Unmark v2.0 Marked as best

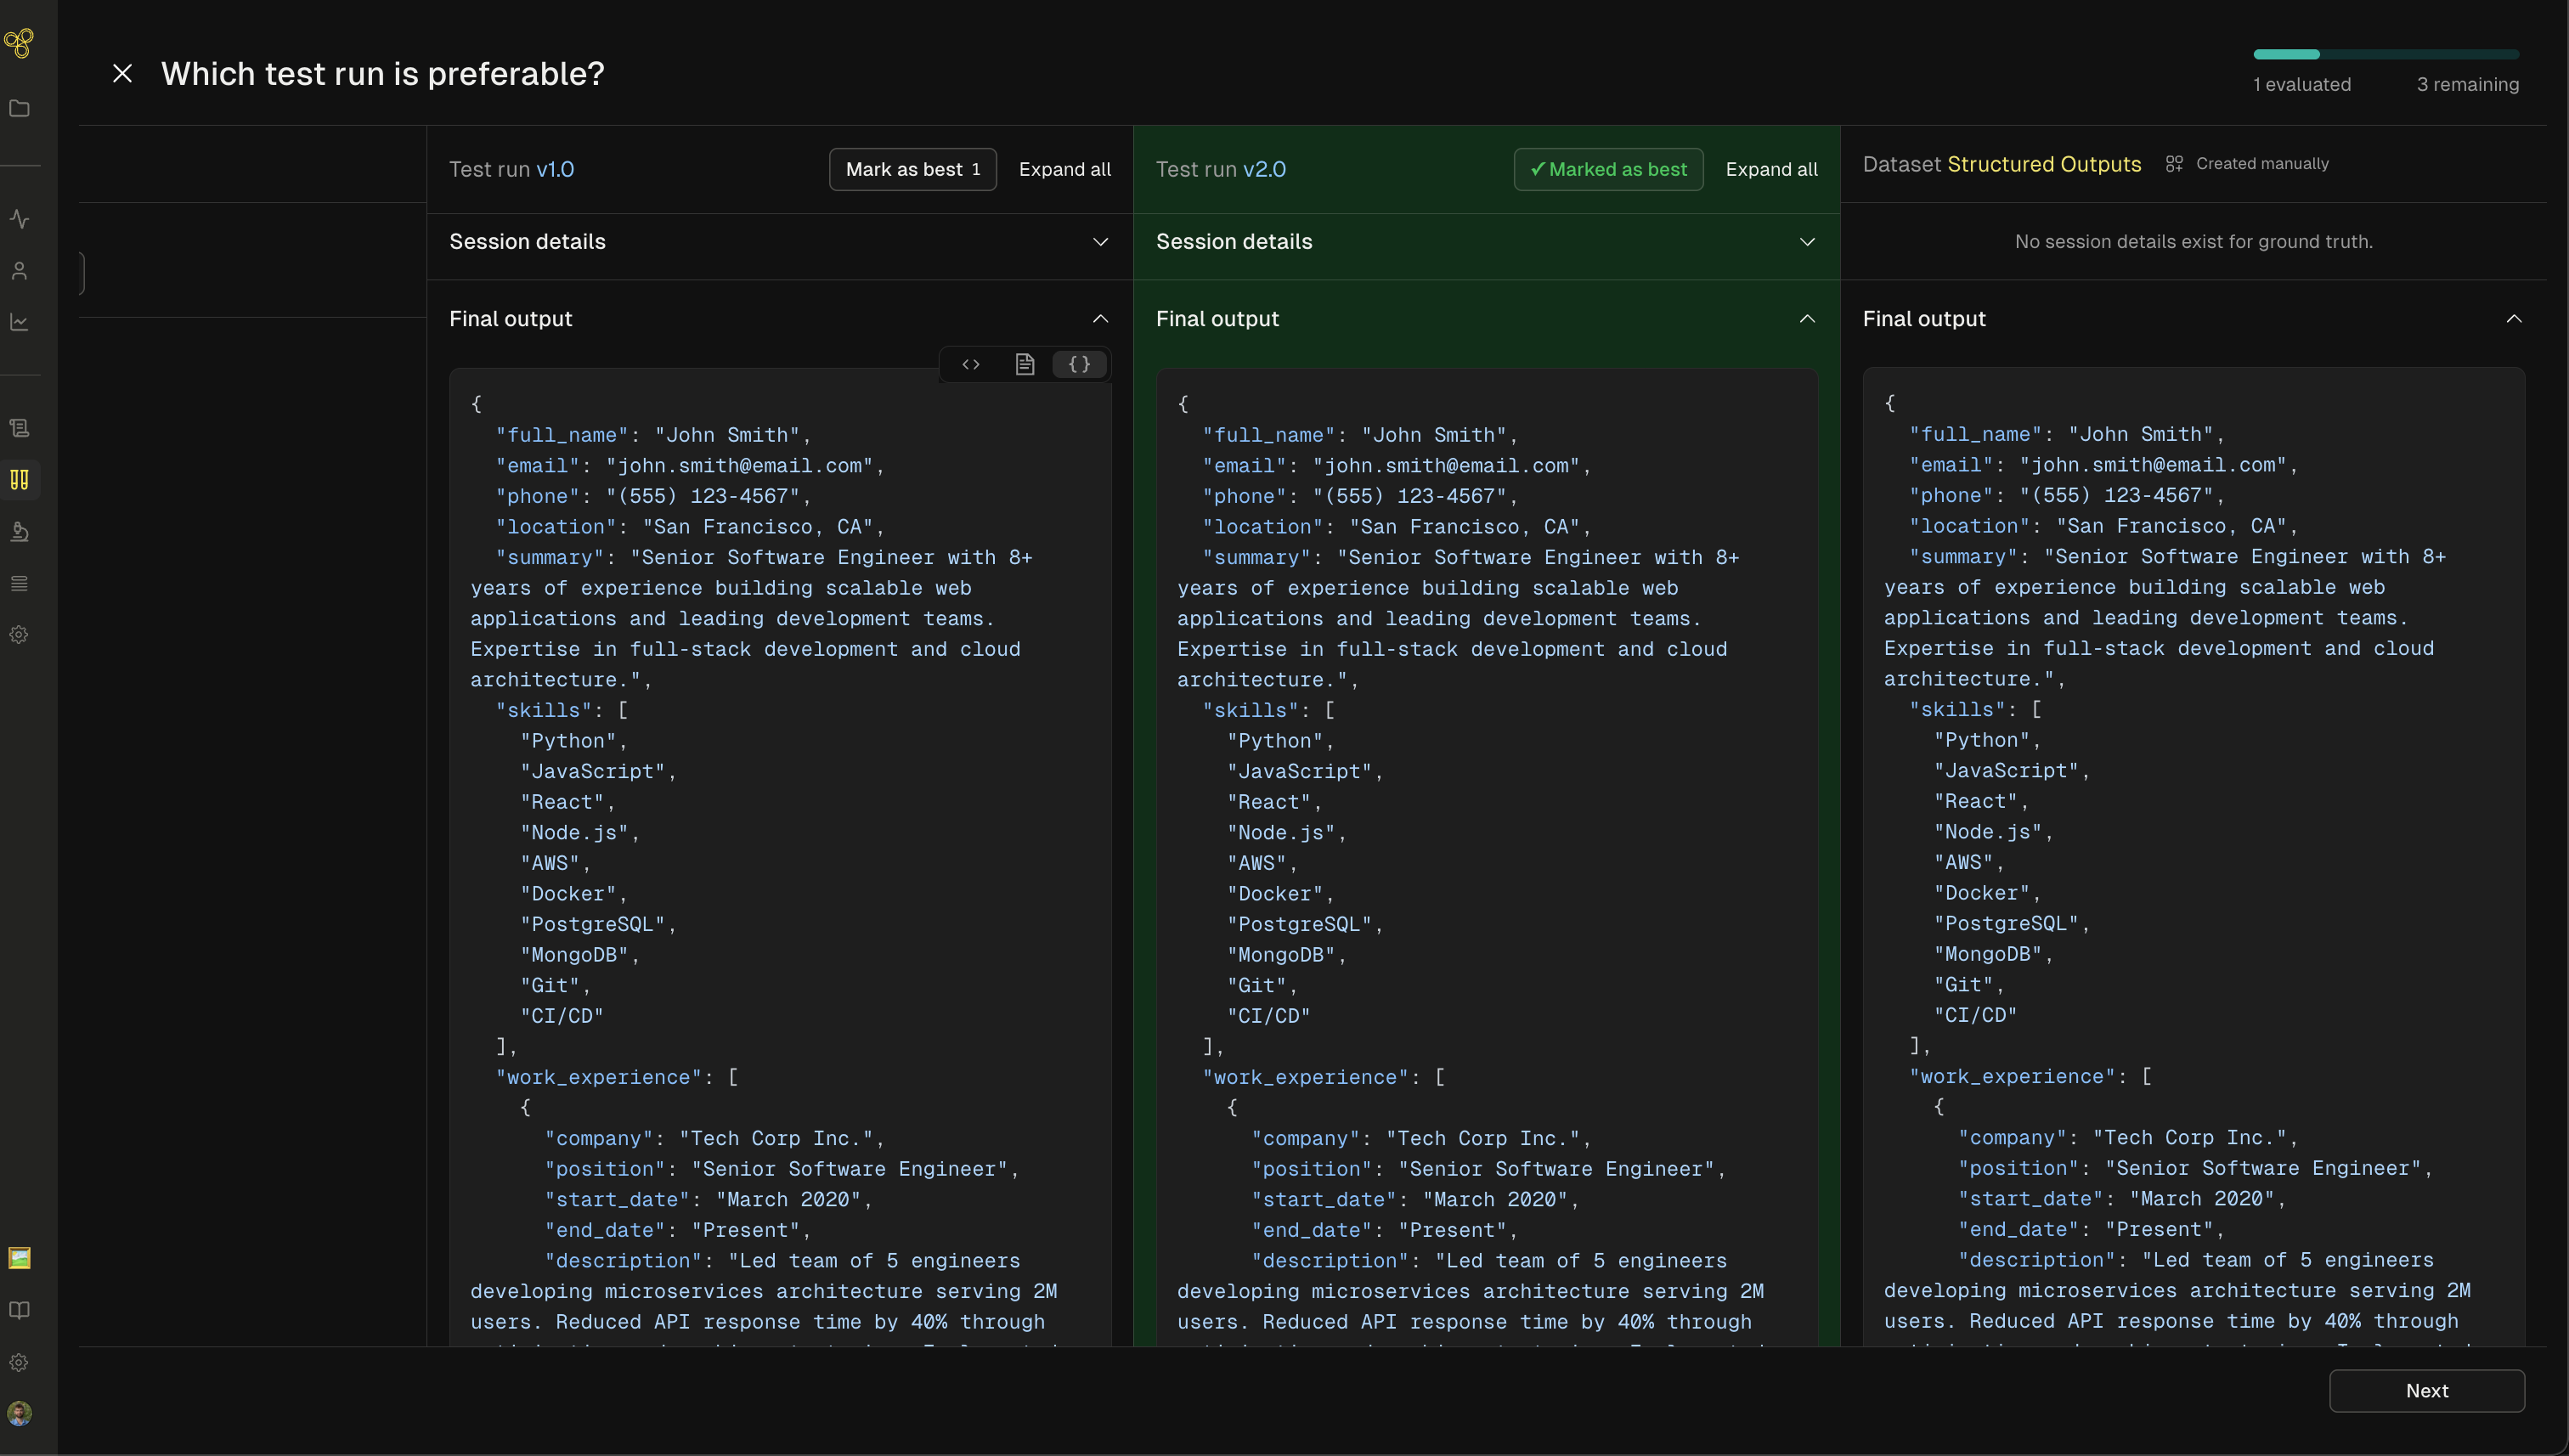click(1608, 169)
